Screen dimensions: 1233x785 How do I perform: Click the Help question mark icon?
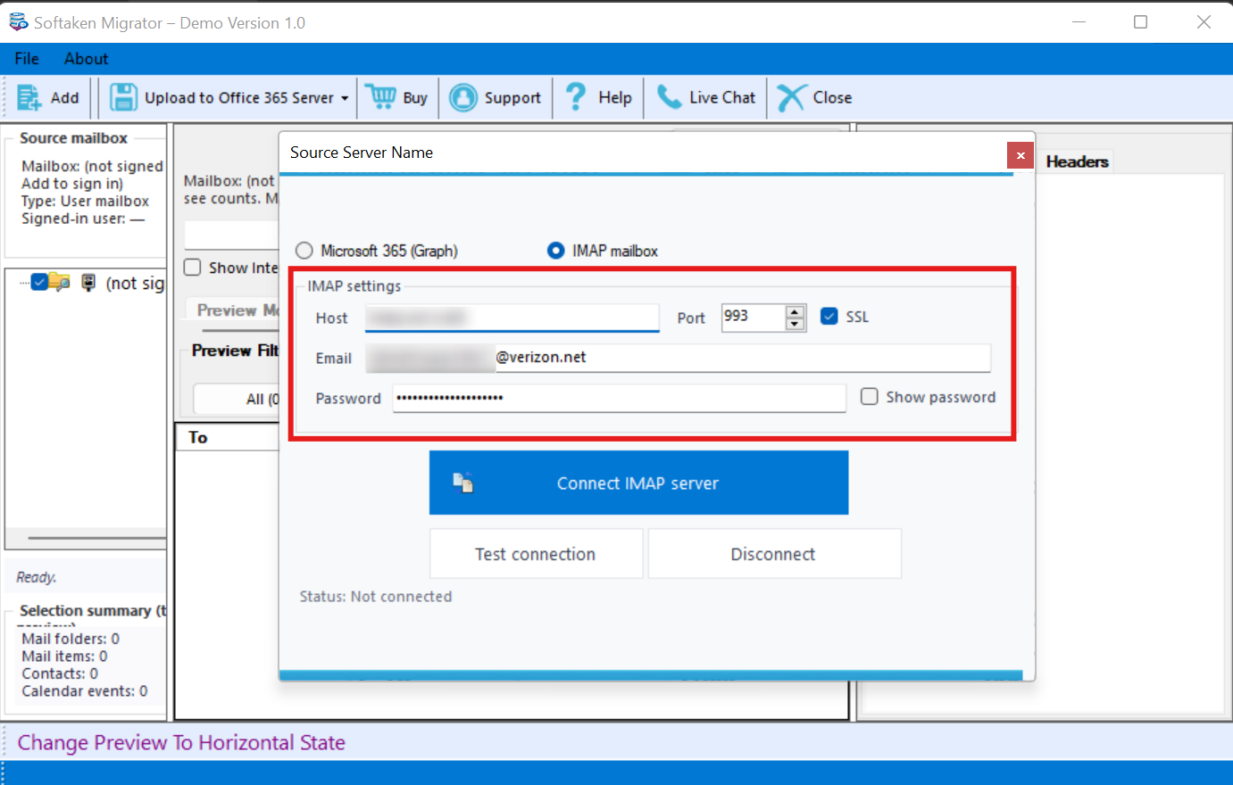(576, 96)
